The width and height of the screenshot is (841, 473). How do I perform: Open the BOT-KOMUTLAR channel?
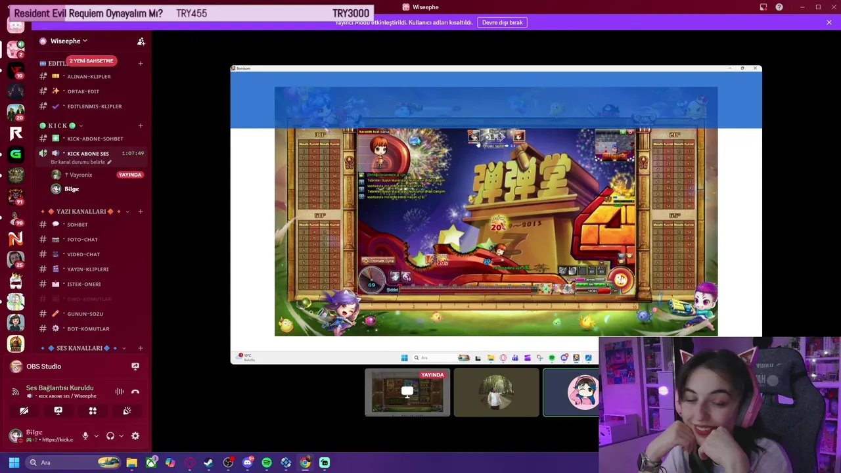(88, 329)
